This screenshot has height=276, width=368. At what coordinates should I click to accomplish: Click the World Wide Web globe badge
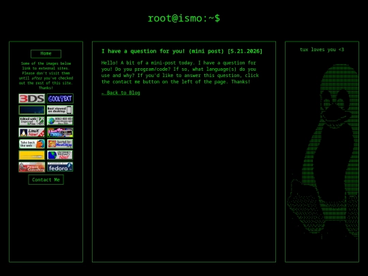[60, 121]
